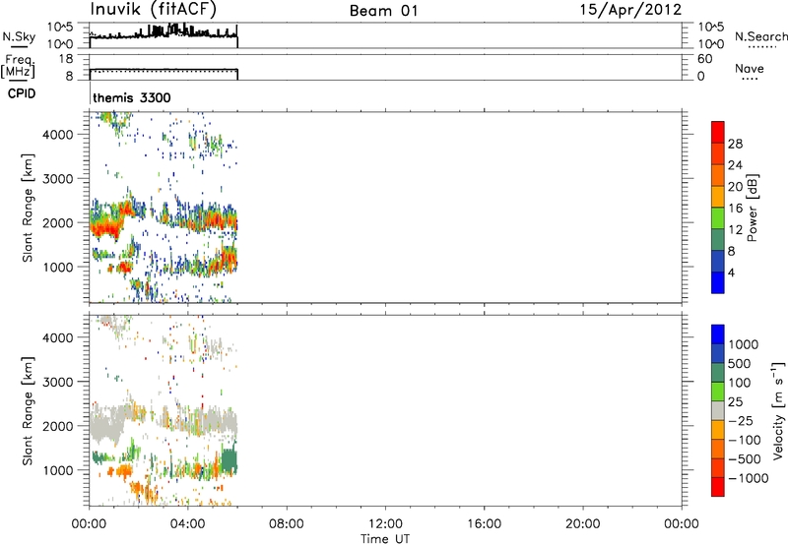Click the "25" tick on Velocity colorbar
The height and width of the screenshot is (545, 788).
coord(735,402)
